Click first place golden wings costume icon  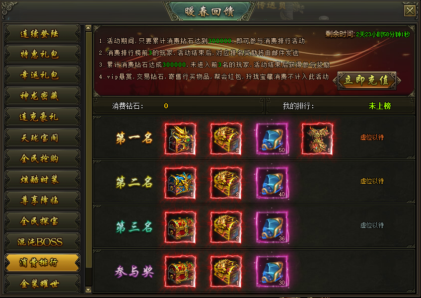[317, 139]
